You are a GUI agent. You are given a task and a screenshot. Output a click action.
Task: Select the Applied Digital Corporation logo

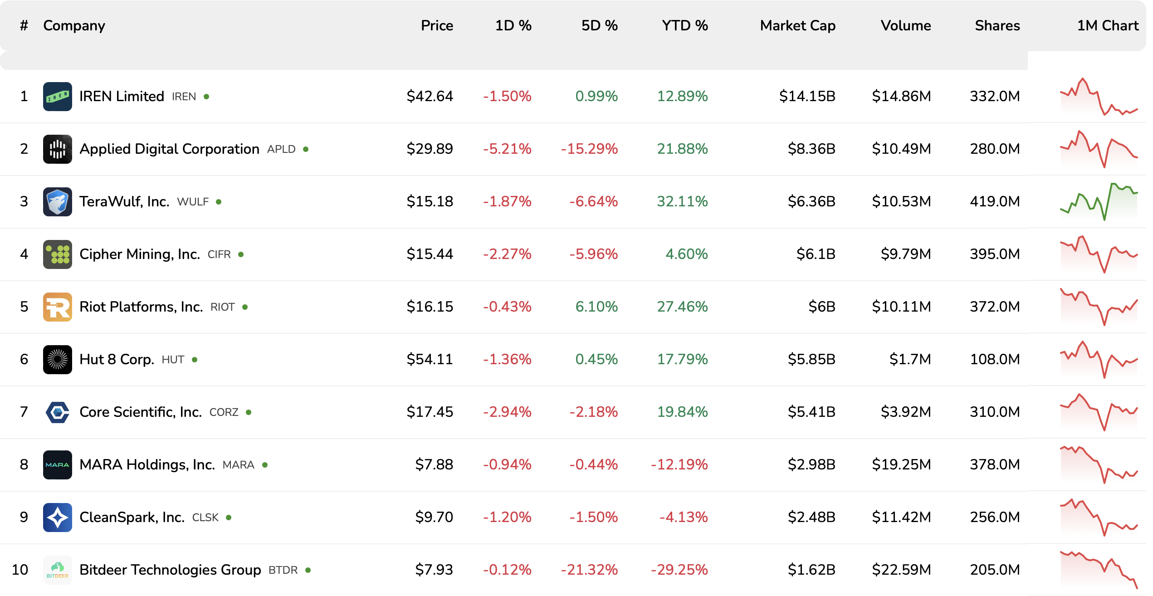[57, 149]
